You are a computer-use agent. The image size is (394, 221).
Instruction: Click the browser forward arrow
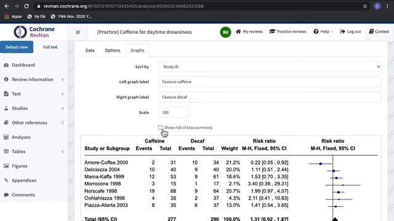point(17,6)
